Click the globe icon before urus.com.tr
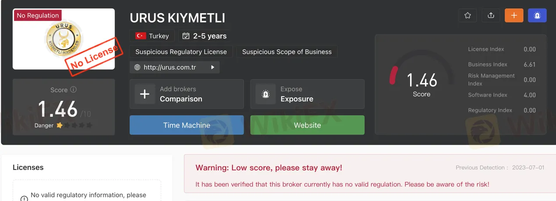 pos(138,67)
